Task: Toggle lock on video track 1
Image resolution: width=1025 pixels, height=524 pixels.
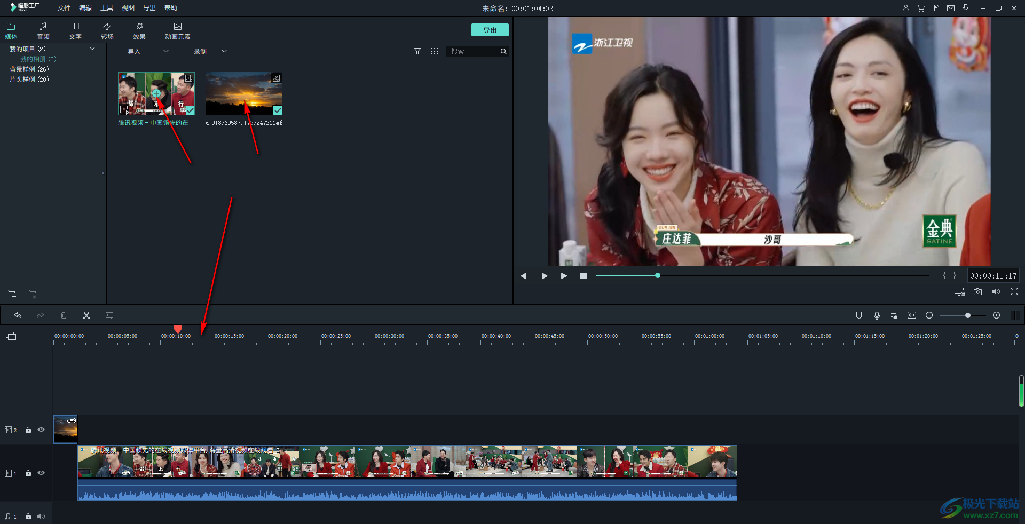Action: click(28, 473)
